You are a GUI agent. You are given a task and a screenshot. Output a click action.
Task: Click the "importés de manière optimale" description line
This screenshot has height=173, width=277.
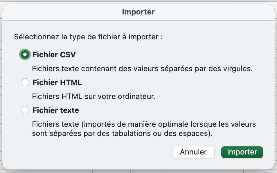pyautogui.click(x=144, y=124)
